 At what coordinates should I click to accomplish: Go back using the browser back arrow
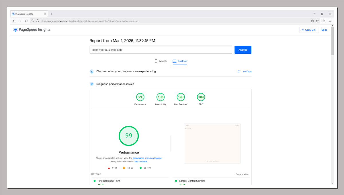14,21
